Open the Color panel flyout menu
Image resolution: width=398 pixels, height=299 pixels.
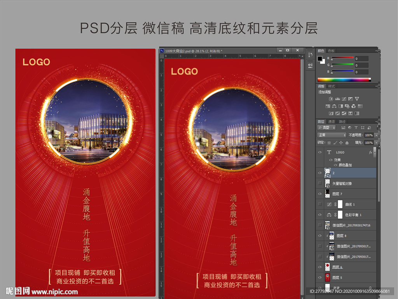coord(376,51)
